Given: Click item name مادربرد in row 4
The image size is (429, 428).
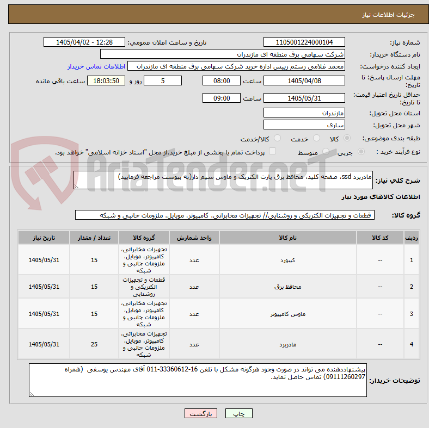Looking at the screenshot, I should coord(287,344).
